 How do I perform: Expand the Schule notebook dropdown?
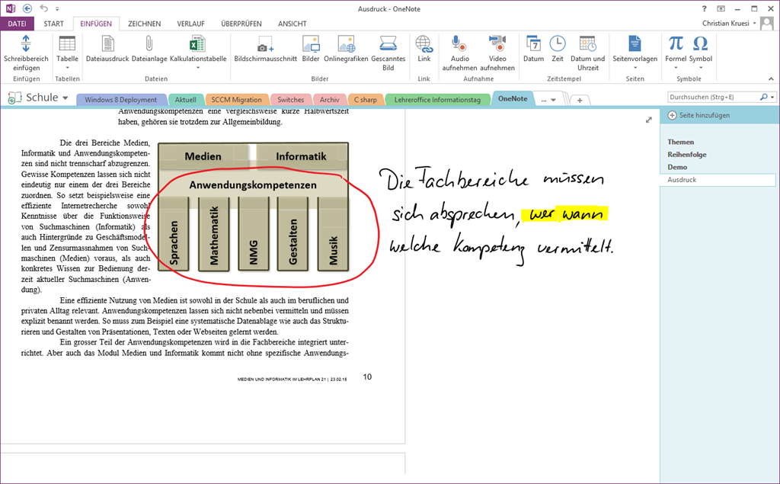click(x=66, y=98)
